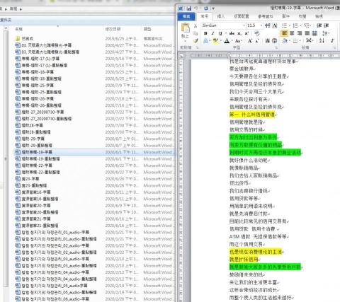Click the Phonetic Guide icon beside the font size
The image size is (340, 302).
[x=268, y=25]
